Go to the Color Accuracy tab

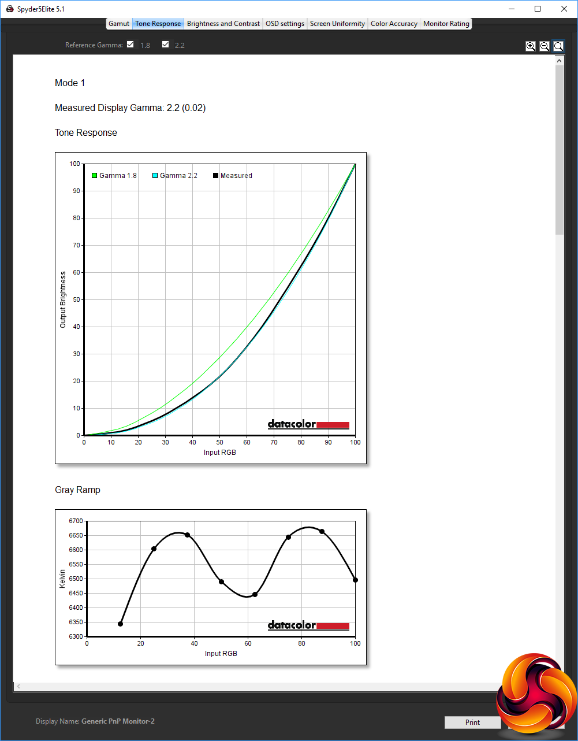coord(394,24)
